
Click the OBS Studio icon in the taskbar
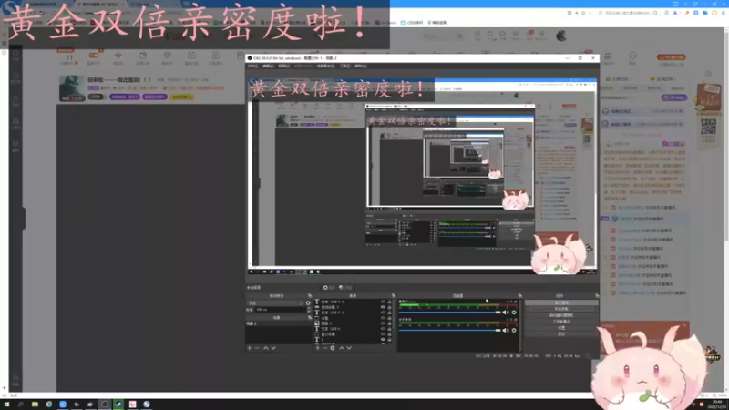coord(105,405)
